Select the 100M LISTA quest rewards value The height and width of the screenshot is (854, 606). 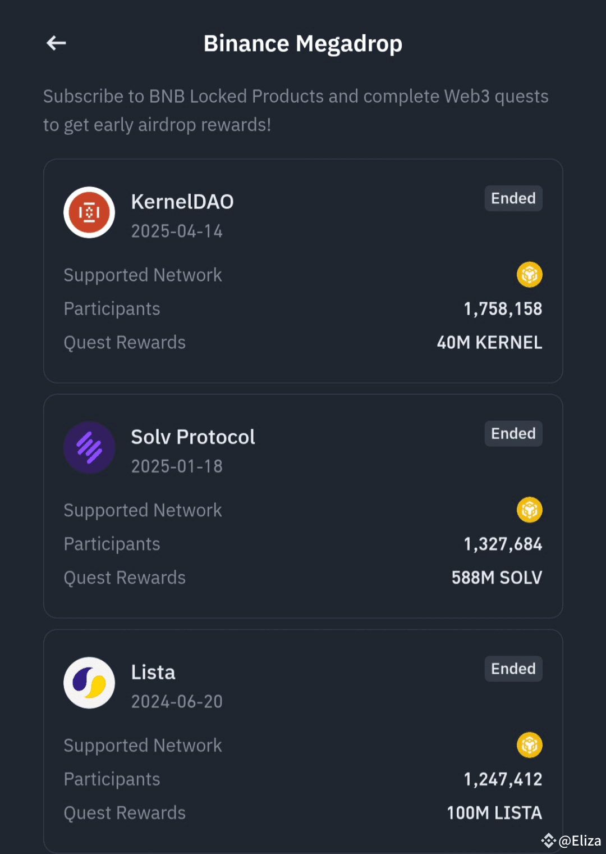494,813
